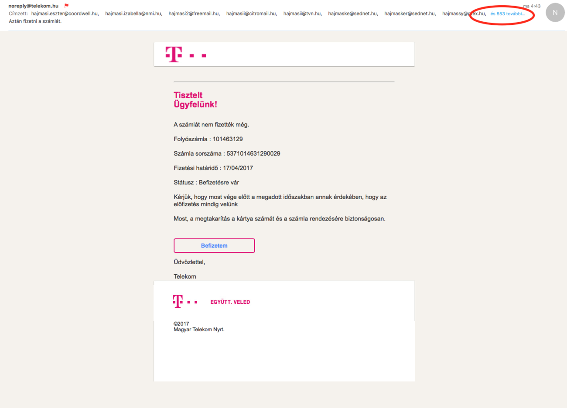Viewport: 567px width, 408px height.
Task: Click the invoice number 5371014631290029 line
Action: click(x=227, y=153)
